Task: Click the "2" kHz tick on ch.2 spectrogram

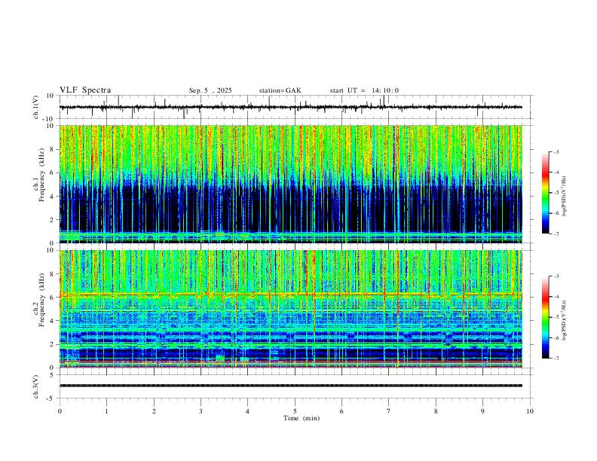Action: [53, 344]
